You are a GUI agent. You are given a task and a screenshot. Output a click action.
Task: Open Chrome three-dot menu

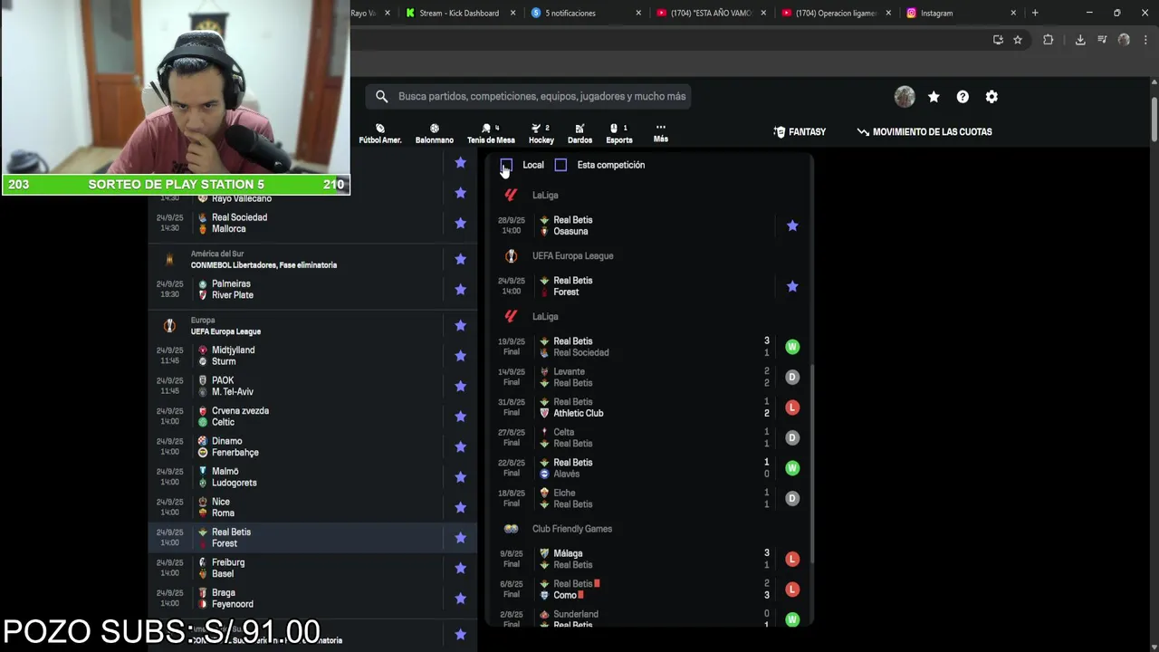1144,40
